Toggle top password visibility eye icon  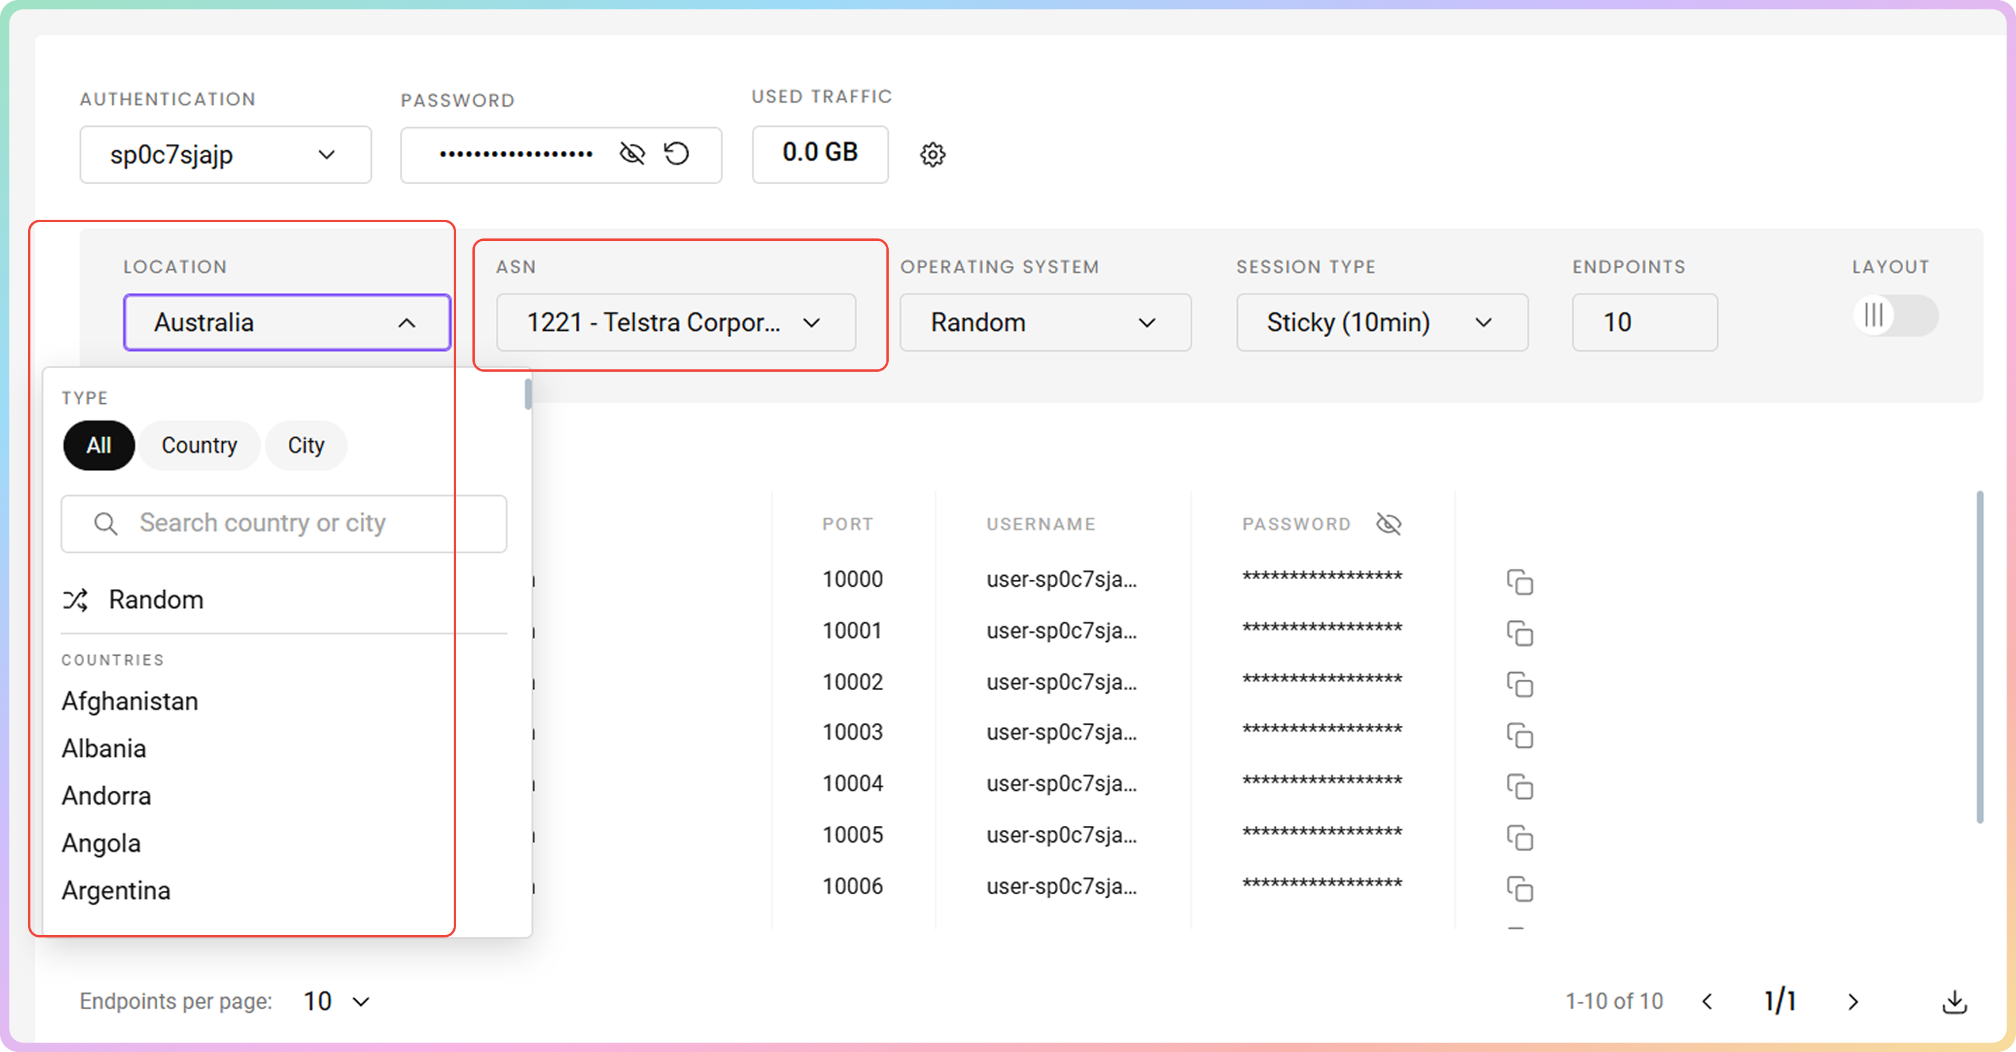tap(631, 153)
